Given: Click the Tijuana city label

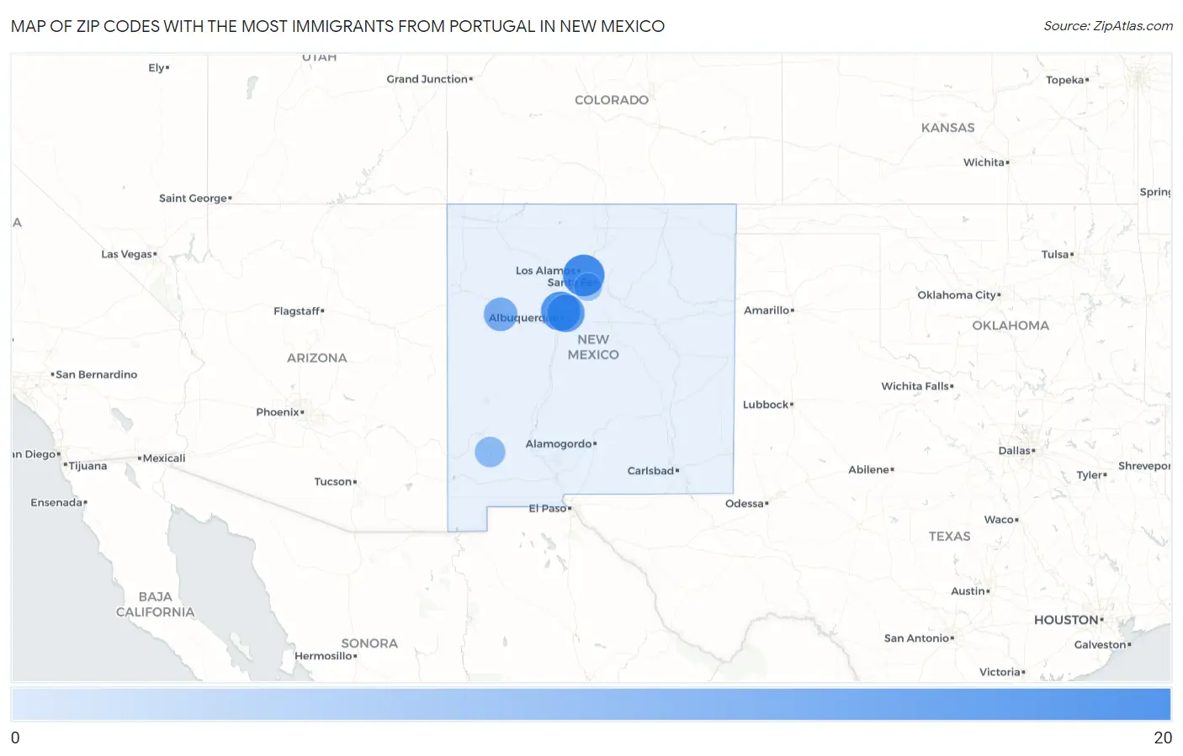Looking at the screenshot, I should (x=88, y=466).
